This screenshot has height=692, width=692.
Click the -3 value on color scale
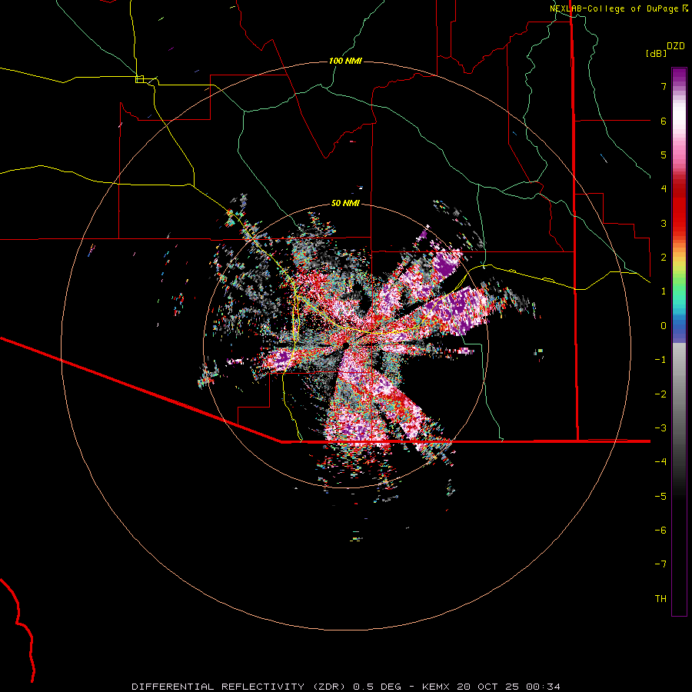(660, 428)
